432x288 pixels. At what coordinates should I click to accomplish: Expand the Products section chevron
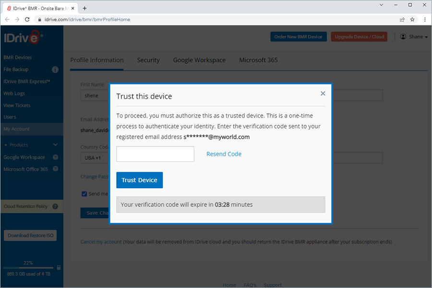[x=55, y=144]
